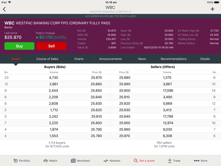Screen dimensions: 221x166
Task: Select bid price 25.860
Action: tap(96, 84)
